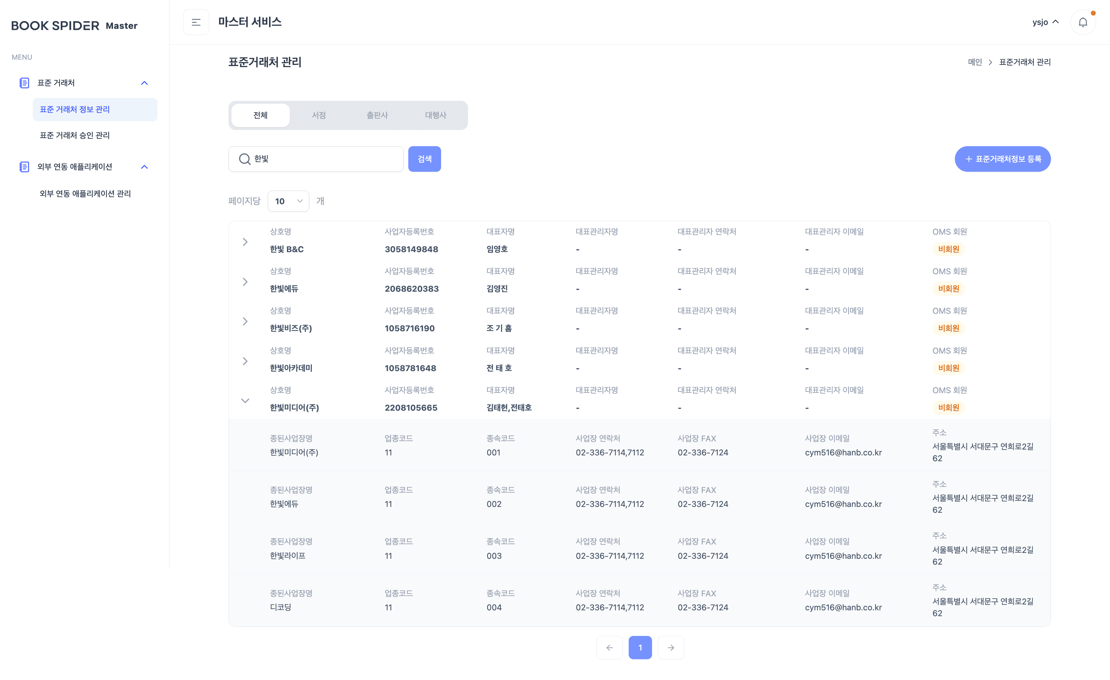Collapse the 표준 거래처 sidebar section

point(144,83)
